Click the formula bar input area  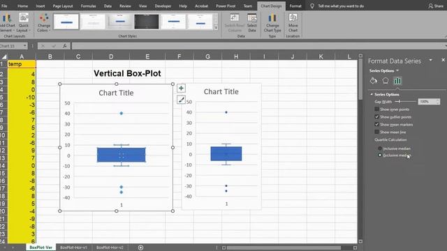(258, 46)
